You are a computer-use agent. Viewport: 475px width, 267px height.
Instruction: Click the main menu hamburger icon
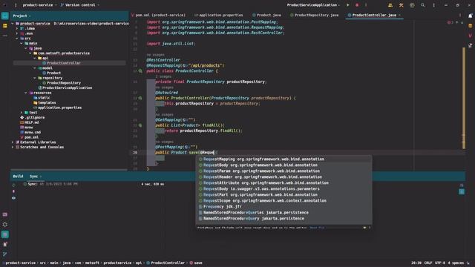[x=16, y=5]
